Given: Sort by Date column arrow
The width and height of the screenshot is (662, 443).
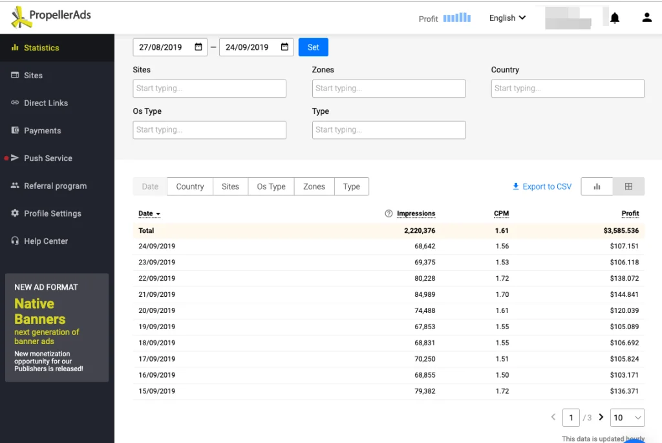Looking at the screenshot, I should click(158, 214).
